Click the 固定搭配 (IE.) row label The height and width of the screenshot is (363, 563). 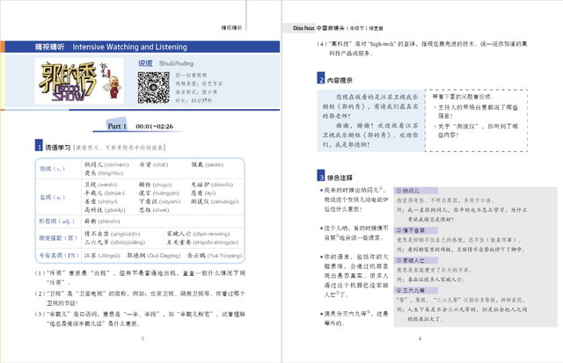click(x=55, y=236)
